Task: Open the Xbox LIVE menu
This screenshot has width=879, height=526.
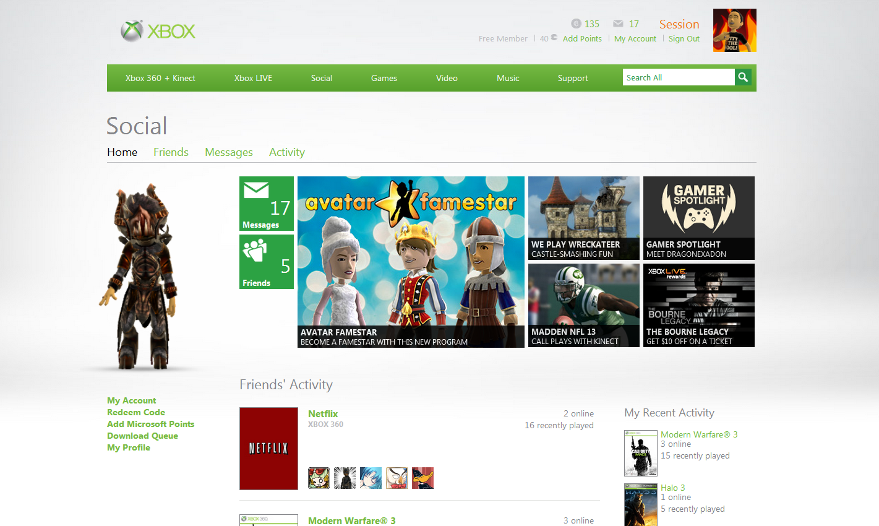Action: click(x=253, y=78)
